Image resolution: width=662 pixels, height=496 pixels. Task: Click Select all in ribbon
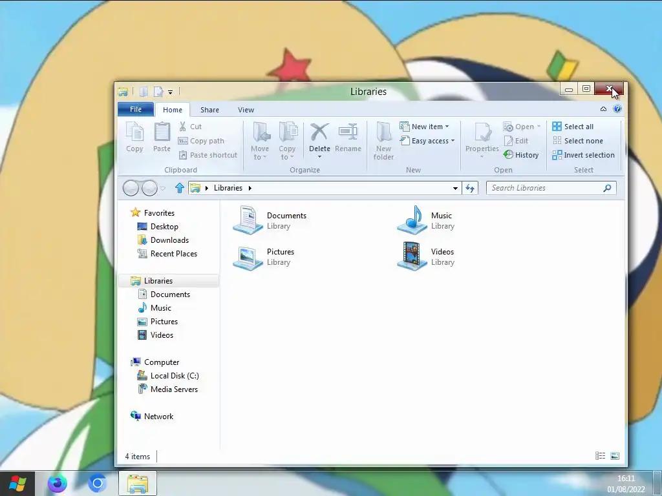tap(573, 127)
